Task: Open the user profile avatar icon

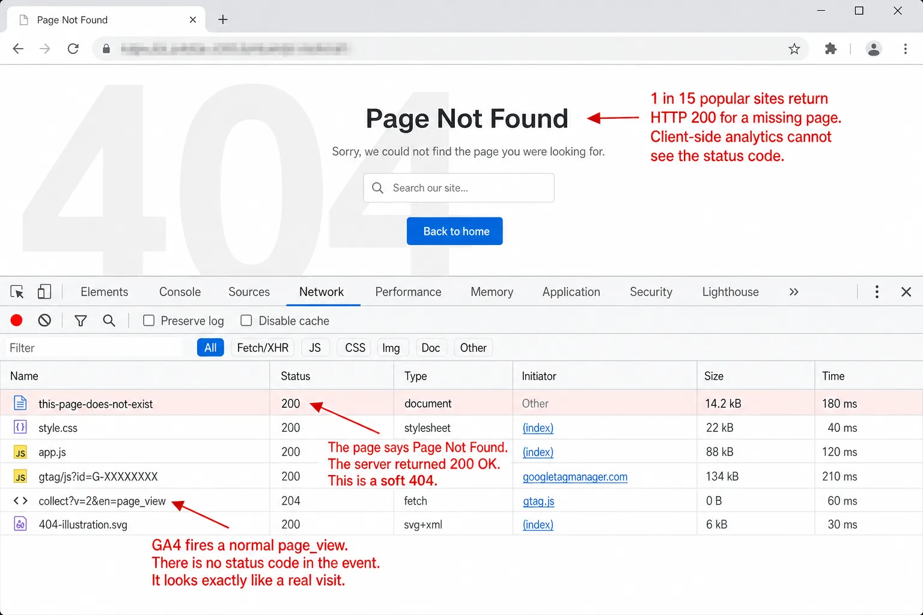Action: coord(874,49)
